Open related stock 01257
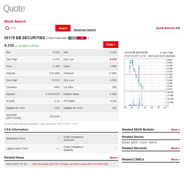Viewport: 184px width, 169px height. (144, 142)
